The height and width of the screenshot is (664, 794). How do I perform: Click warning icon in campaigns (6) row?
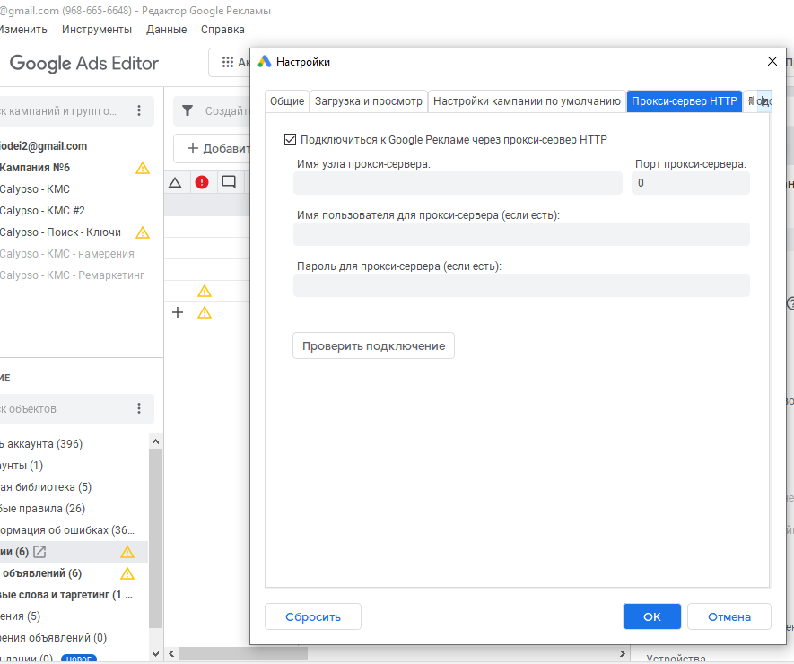pyautogui.click(x=127, y=552)
